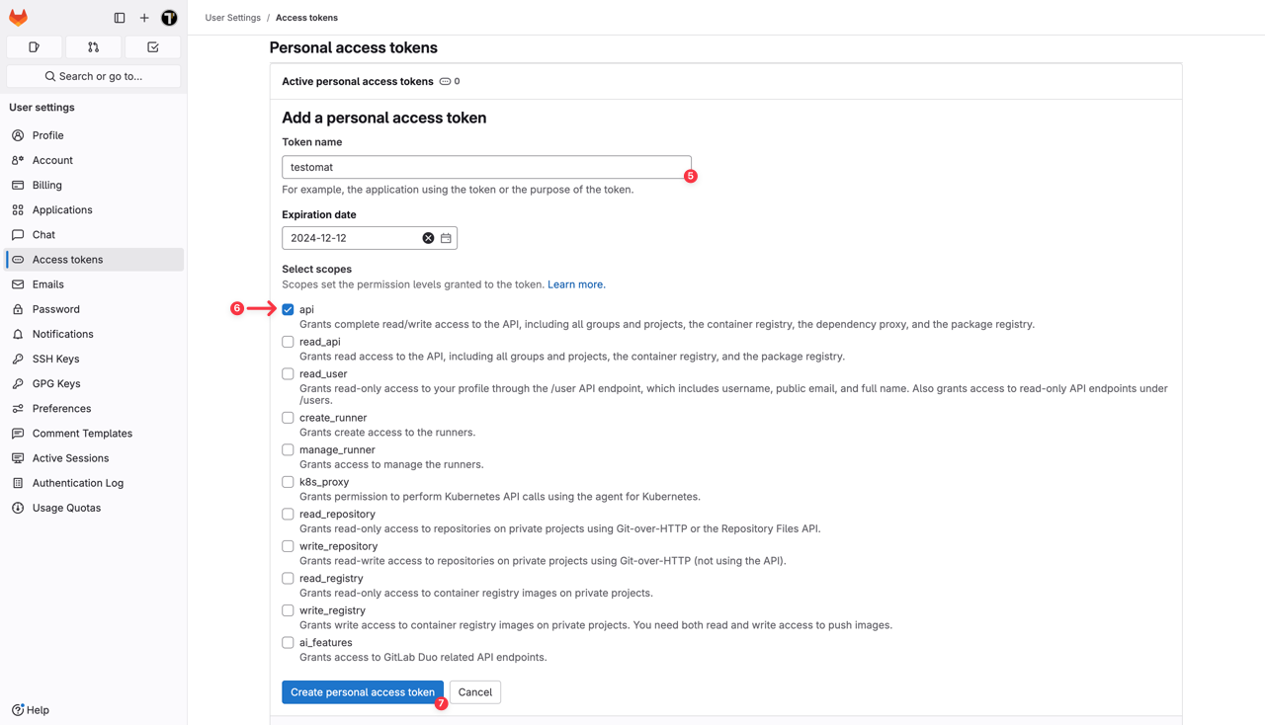The width and height of the screenshot is (1265, 725).
Task: Clear the expiration date with the X icon
Action: click(428, 237)
